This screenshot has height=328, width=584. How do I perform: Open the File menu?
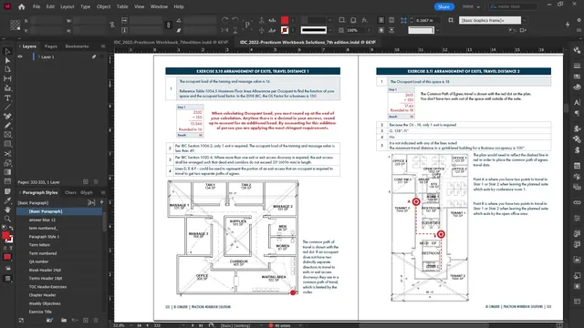pos(36,6)
